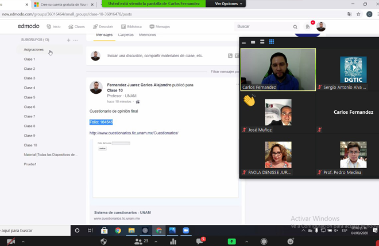Expand the Ver Opciones dropdown
Image resolution: width=379 pixels, height=246 pixels.
[229, 3]
